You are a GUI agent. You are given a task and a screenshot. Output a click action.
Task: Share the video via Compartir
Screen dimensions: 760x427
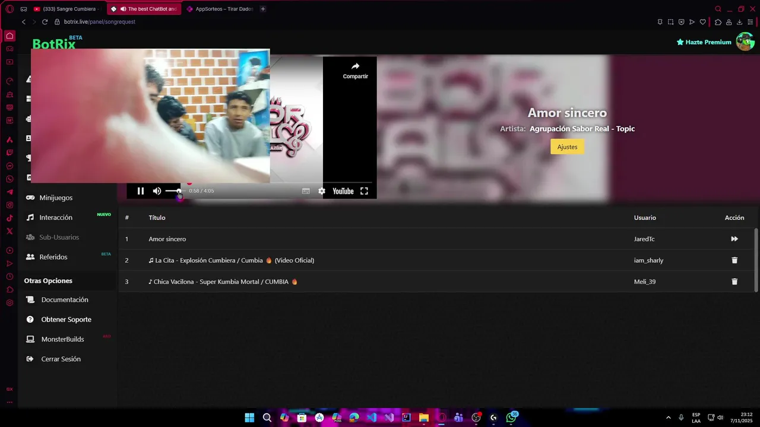(x=355, y=71)
